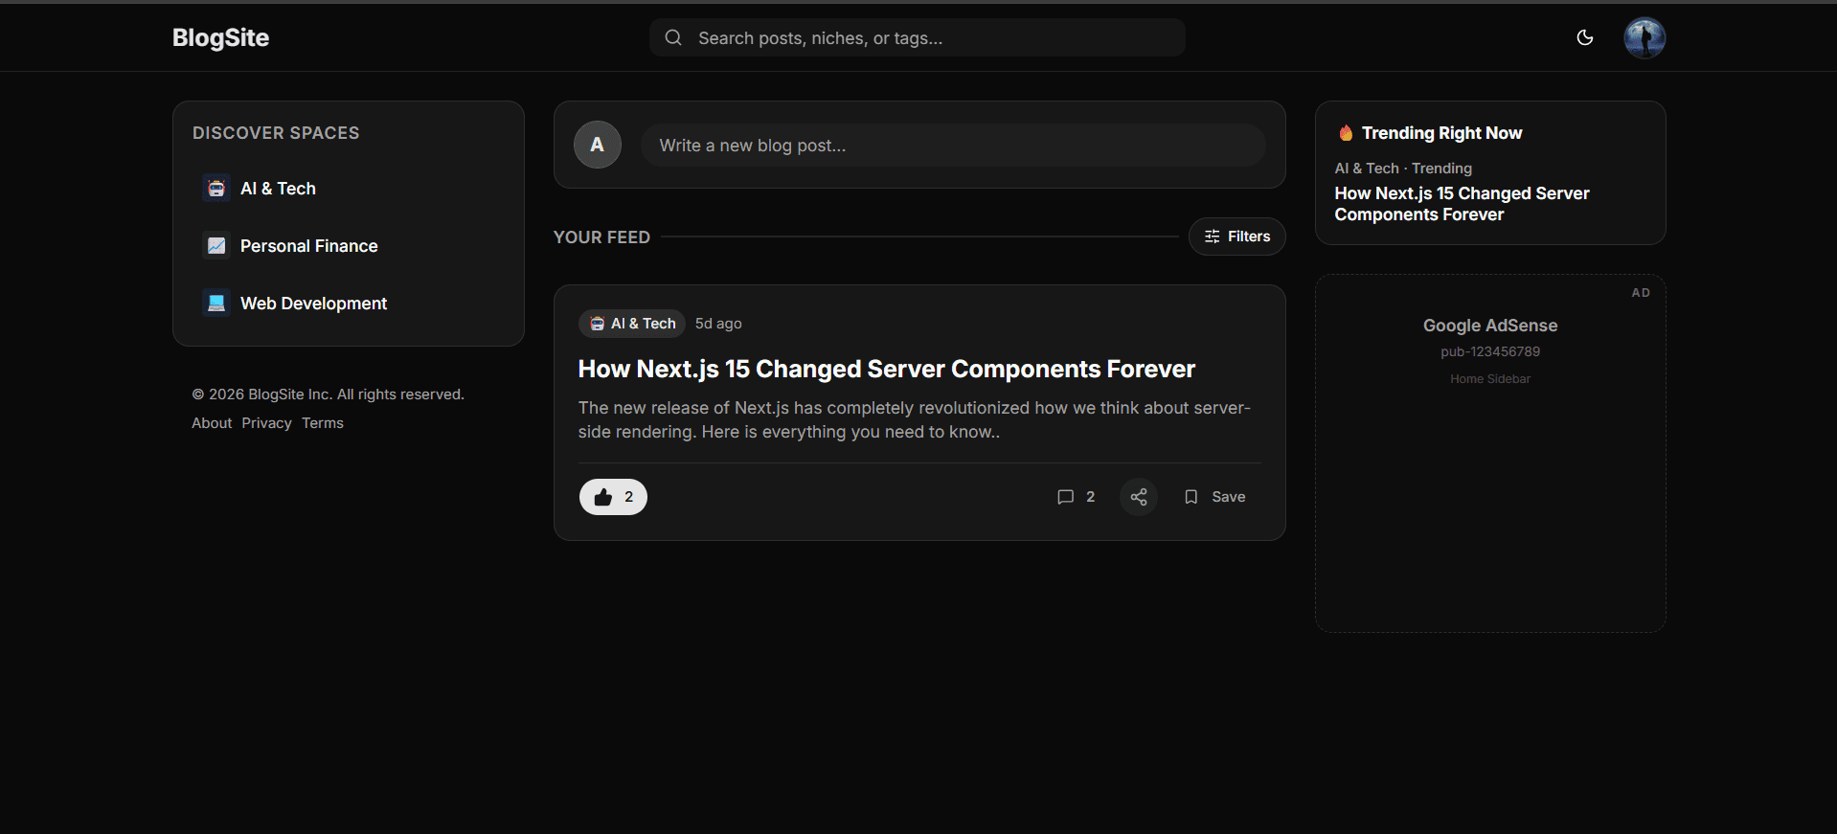Go to the BlogSite home logo
The height and width of the screenshot is (834, 1837).
tap(220, 37)
